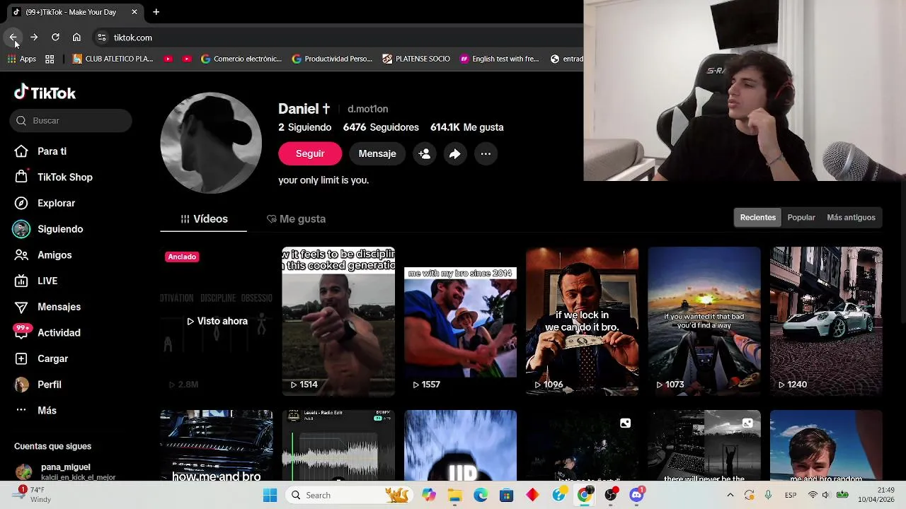The height and width of the screenshot is (509, 906).
Task: Open a new browser tab
Action: [156, 12]
